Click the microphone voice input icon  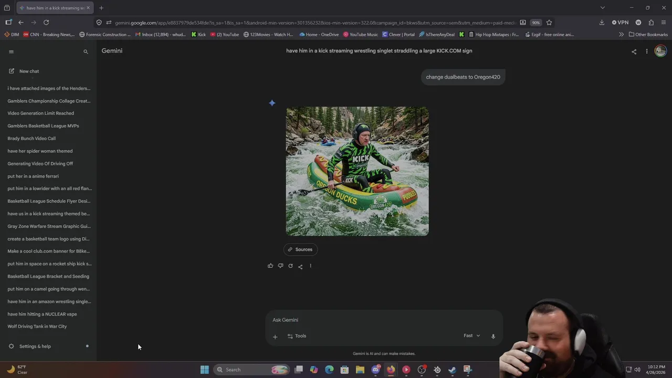point(493,336)
